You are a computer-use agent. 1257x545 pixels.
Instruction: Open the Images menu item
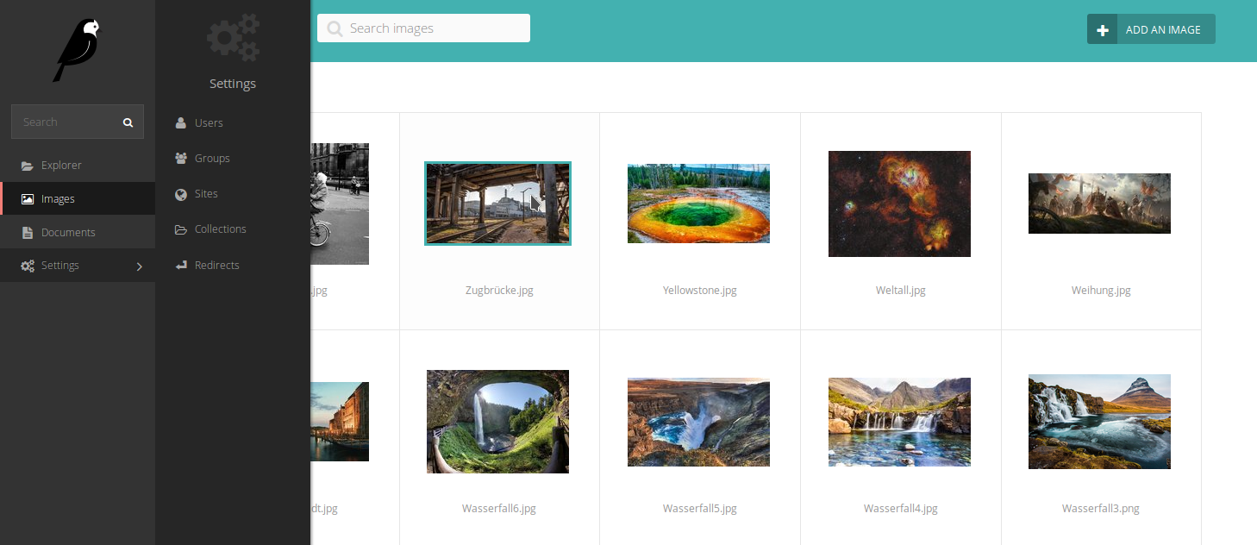(x=78, y=199)
